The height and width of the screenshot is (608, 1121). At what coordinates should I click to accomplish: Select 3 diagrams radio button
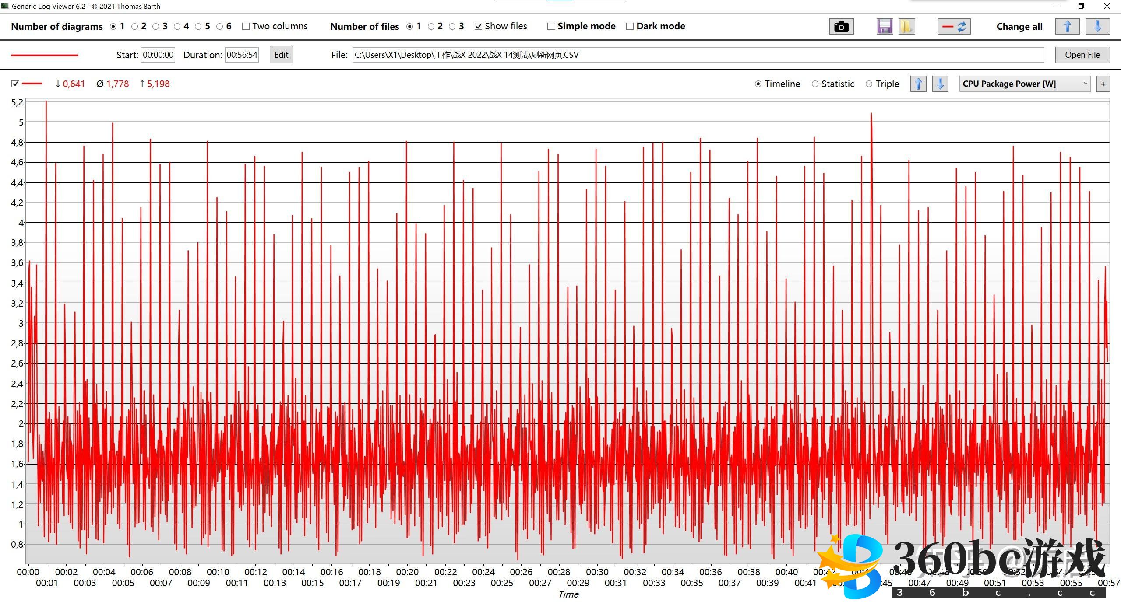(x=156, y=26)
